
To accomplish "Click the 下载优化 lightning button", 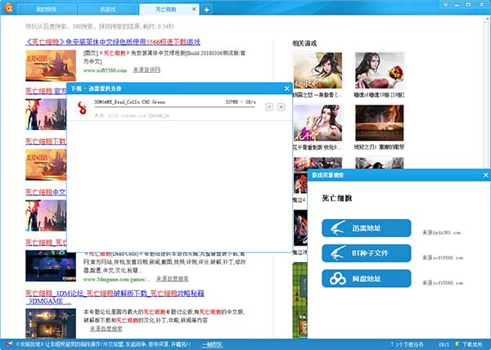I will [x=468, y=344].
